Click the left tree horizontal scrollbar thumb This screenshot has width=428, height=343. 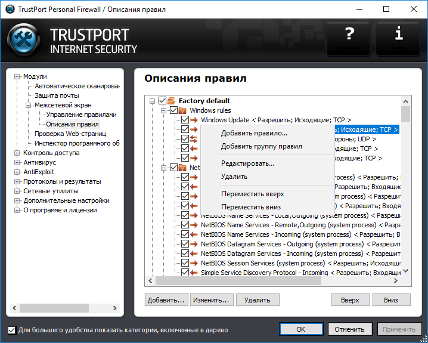[x=54, y=308]
